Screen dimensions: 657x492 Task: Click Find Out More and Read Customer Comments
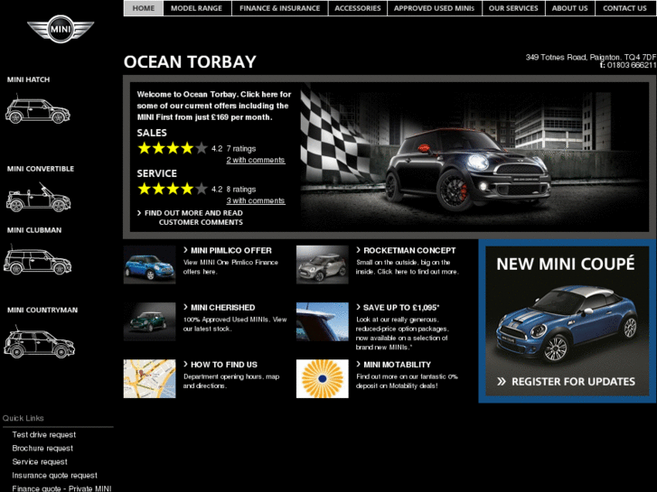point(191,218)
